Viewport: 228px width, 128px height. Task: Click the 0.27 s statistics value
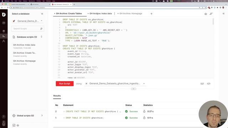click(150, 111)
